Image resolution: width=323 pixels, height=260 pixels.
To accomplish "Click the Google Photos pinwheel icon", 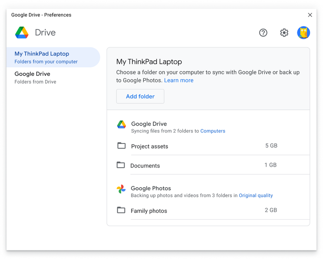I will [121, 189].
